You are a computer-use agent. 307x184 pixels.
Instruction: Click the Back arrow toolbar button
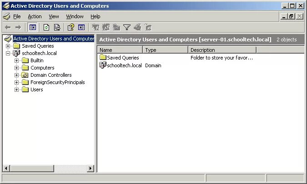(x=8, y=27)
